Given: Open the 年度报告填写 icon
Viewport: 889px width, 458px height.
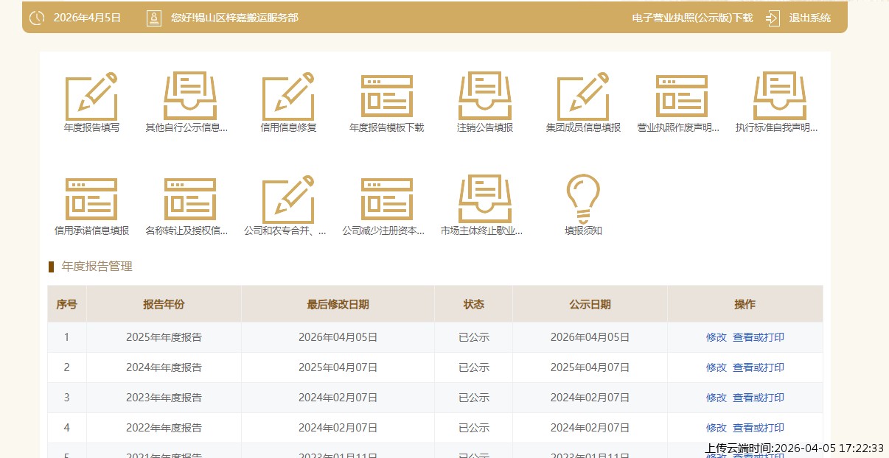Looking at the screenshot, I should coord(91,96).
